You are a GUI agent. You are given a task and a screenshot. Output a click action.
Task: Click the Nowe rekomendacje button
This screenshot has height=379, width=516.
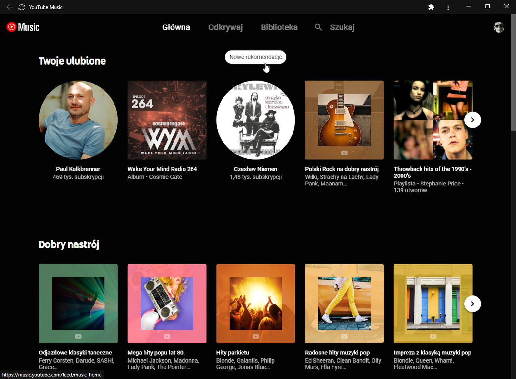tap(255, 57)
